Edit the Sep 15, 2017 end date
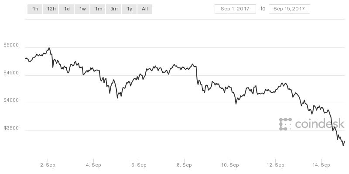Viewport: 349px width, 174px height. point(289,9)
